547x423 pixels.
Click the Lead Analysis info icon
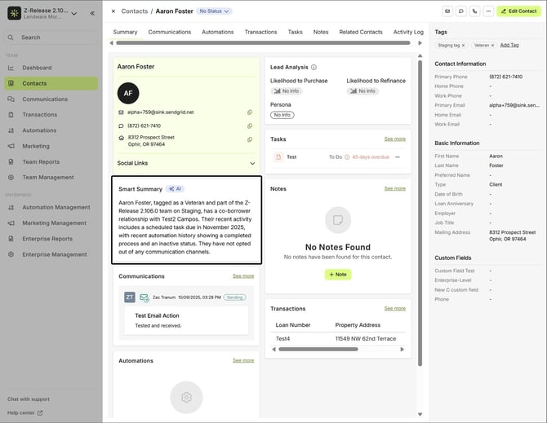point(314,67)
